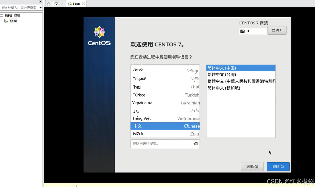This screenshot has height=187, width=315.
Task: Select Telugu language row
Action: 165,70
